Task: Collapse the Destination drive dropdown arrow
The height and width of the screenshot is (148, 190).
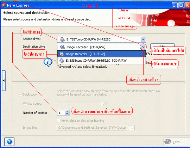Action: pyautogui.click(x=143, y=47)
